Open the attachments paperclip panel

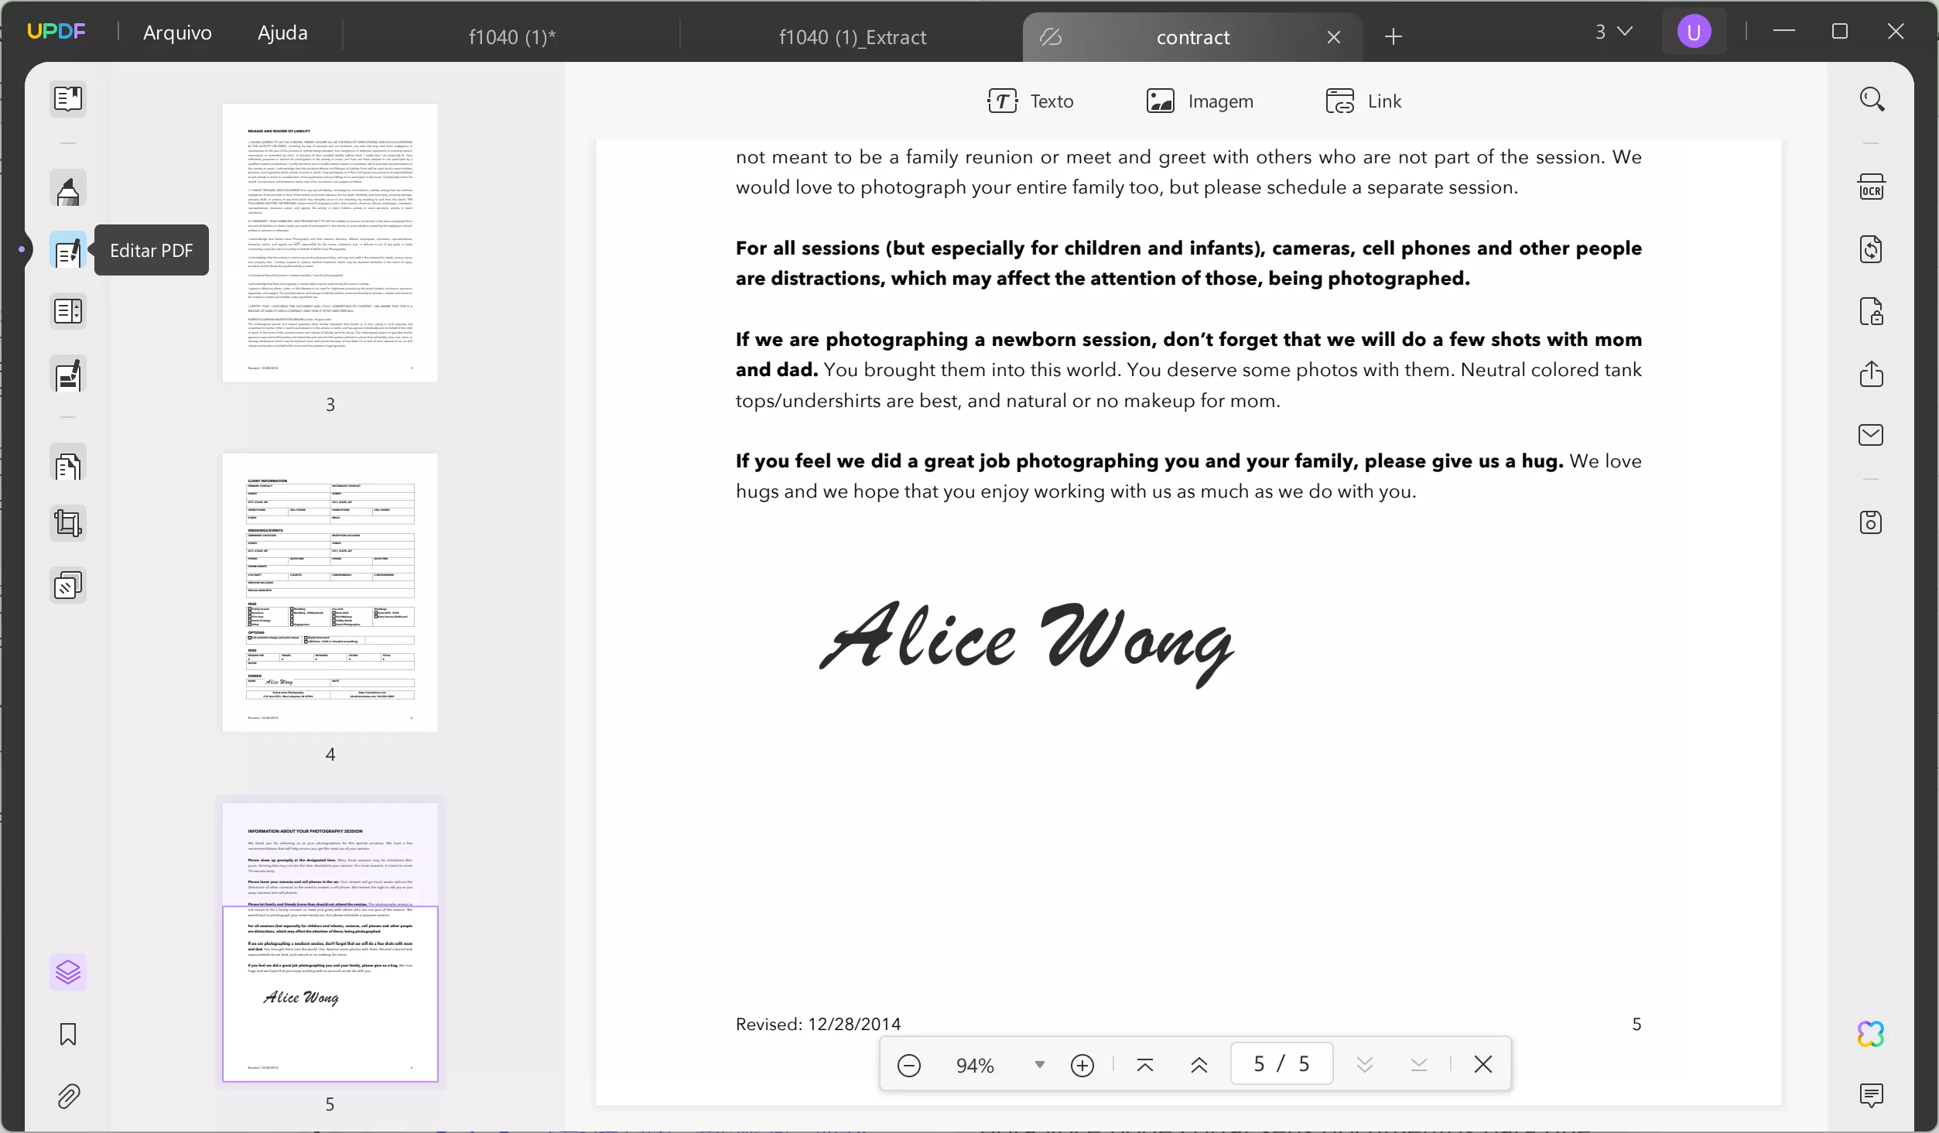coord(68,1096)
